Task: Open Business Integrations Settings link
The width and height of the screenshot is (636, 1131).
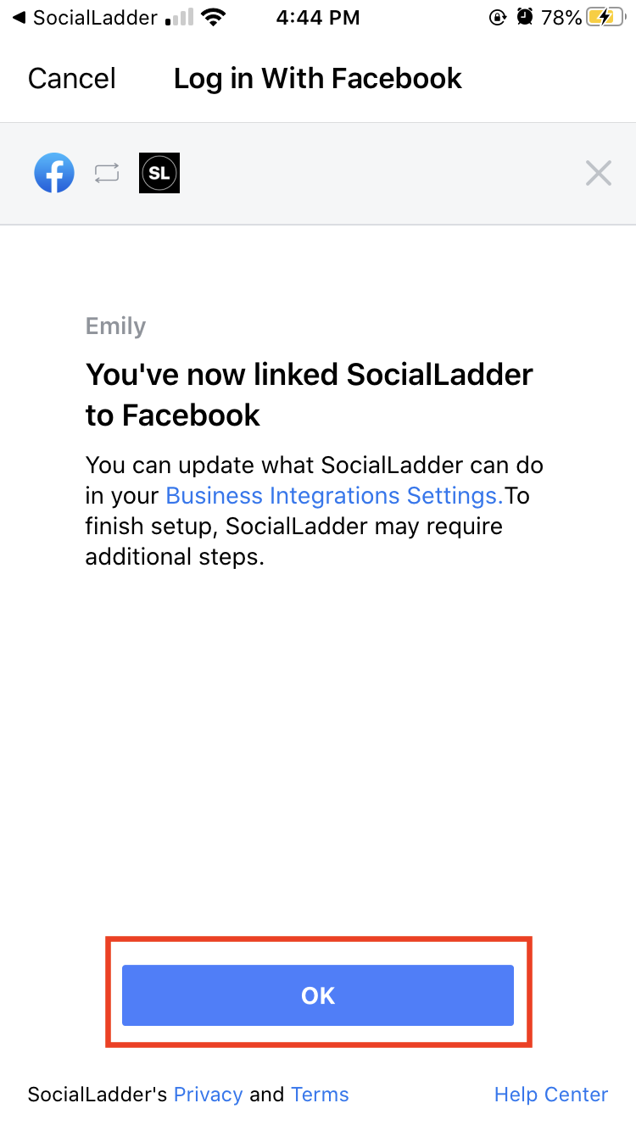Action: click(x=335, y=495)
